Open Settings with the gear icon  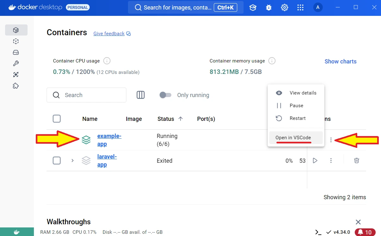click(285, 8)
